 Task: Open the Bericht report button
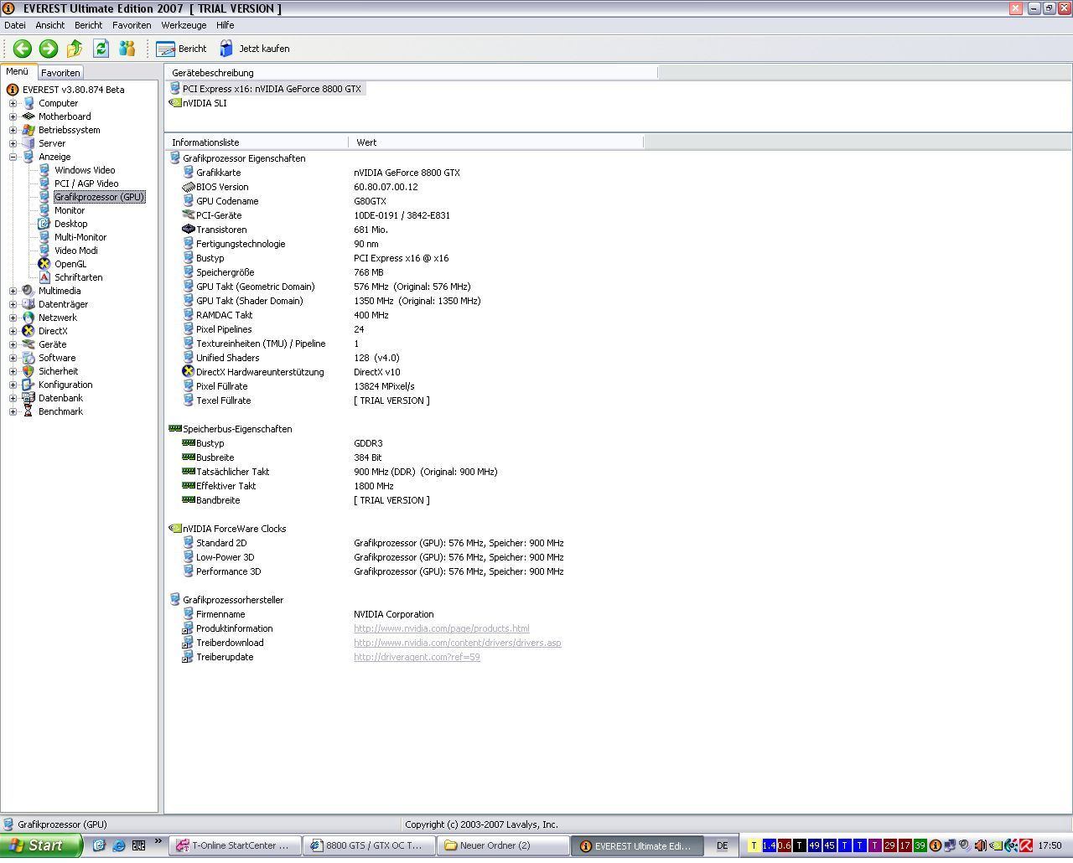point(182,49)
